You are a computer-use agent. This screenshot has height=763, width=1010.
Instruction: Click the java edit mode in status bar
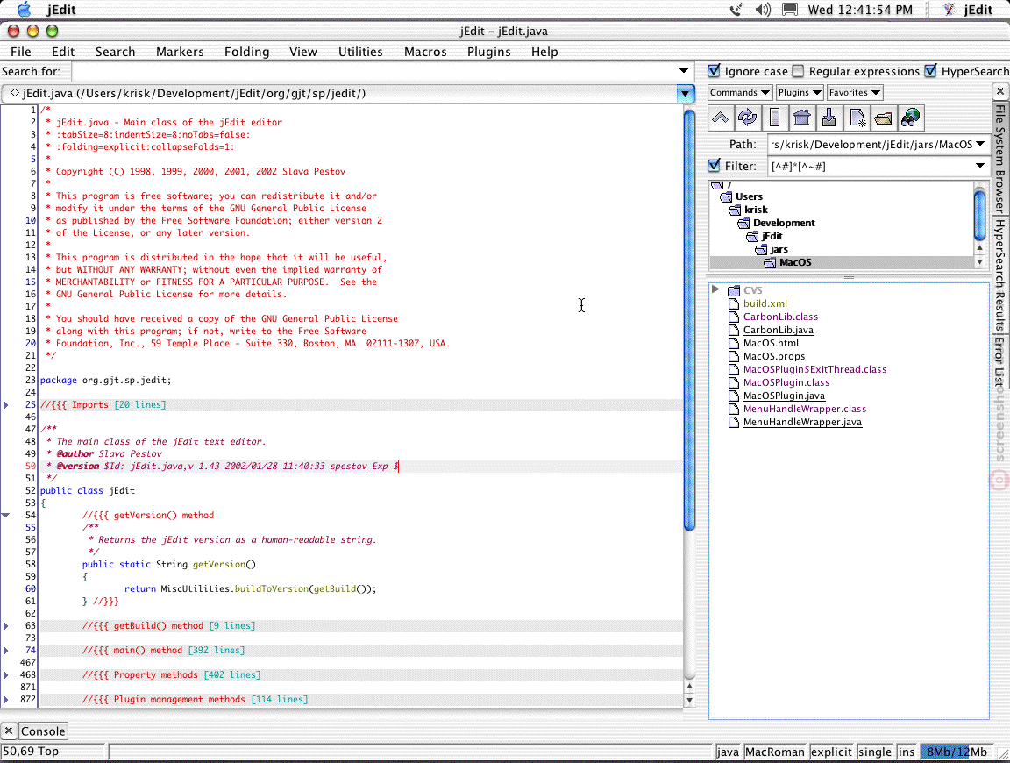click(727, 752)
